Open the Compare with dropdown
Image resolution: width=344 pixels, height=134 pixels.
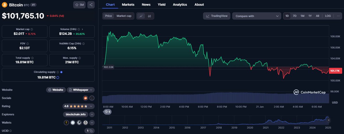(257, 16)
